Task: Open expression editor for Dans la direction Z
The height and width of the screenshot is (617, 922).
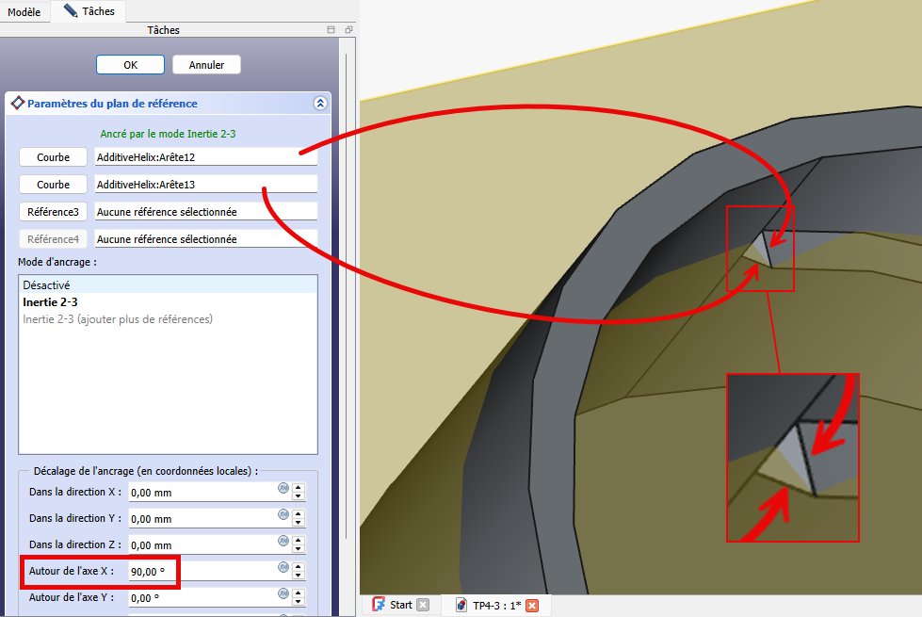Action: point(283,542)
